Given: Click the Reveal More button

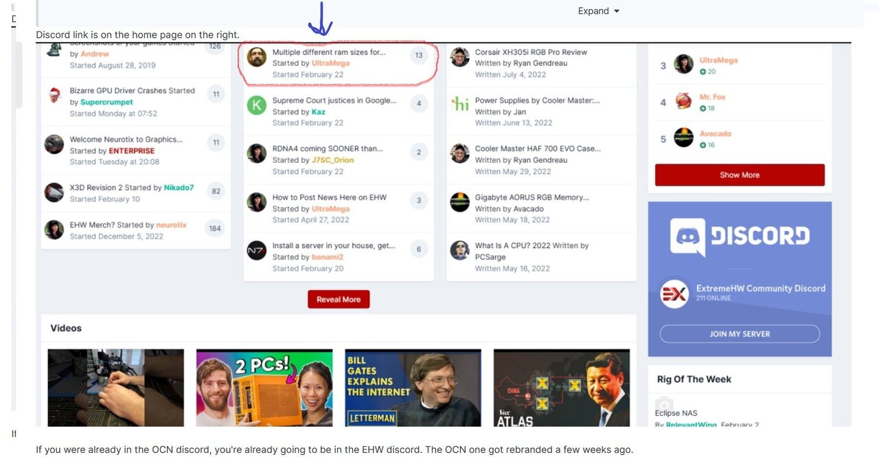Looking at the screenshot, I should click(339, 300).
